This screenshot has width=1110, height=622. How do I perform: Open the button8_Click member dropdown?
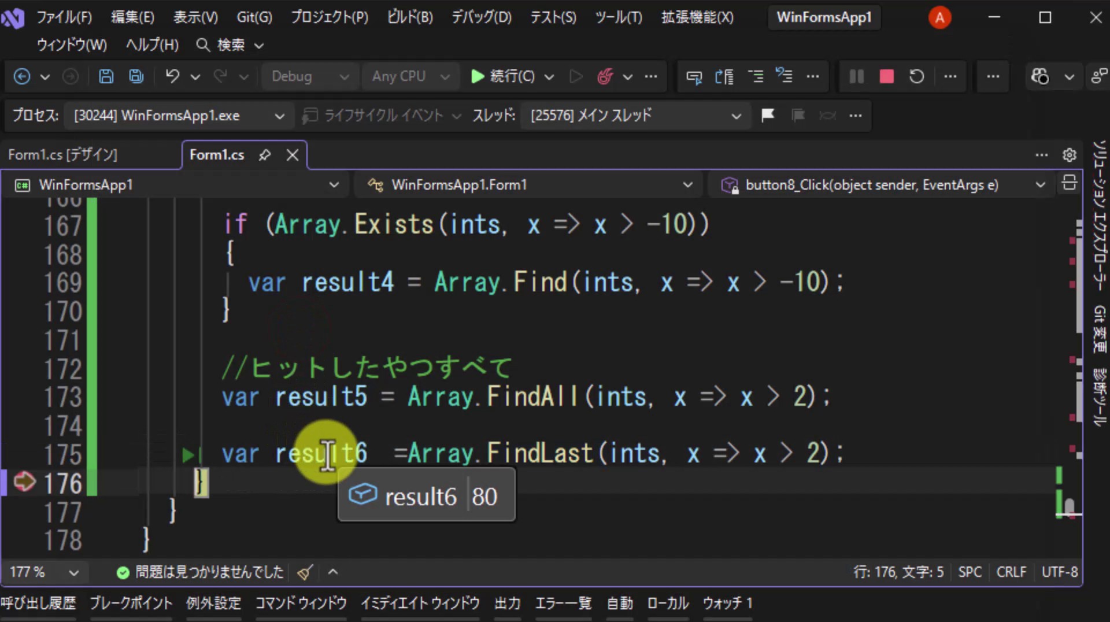882,185
